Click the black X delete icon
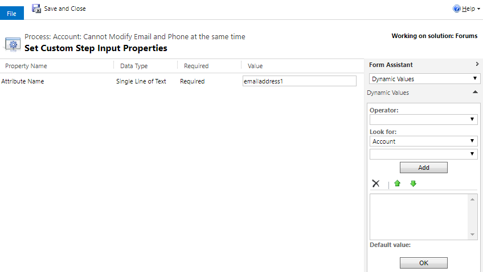The height and width of the screenshot is (272, 483). point(376,183)
